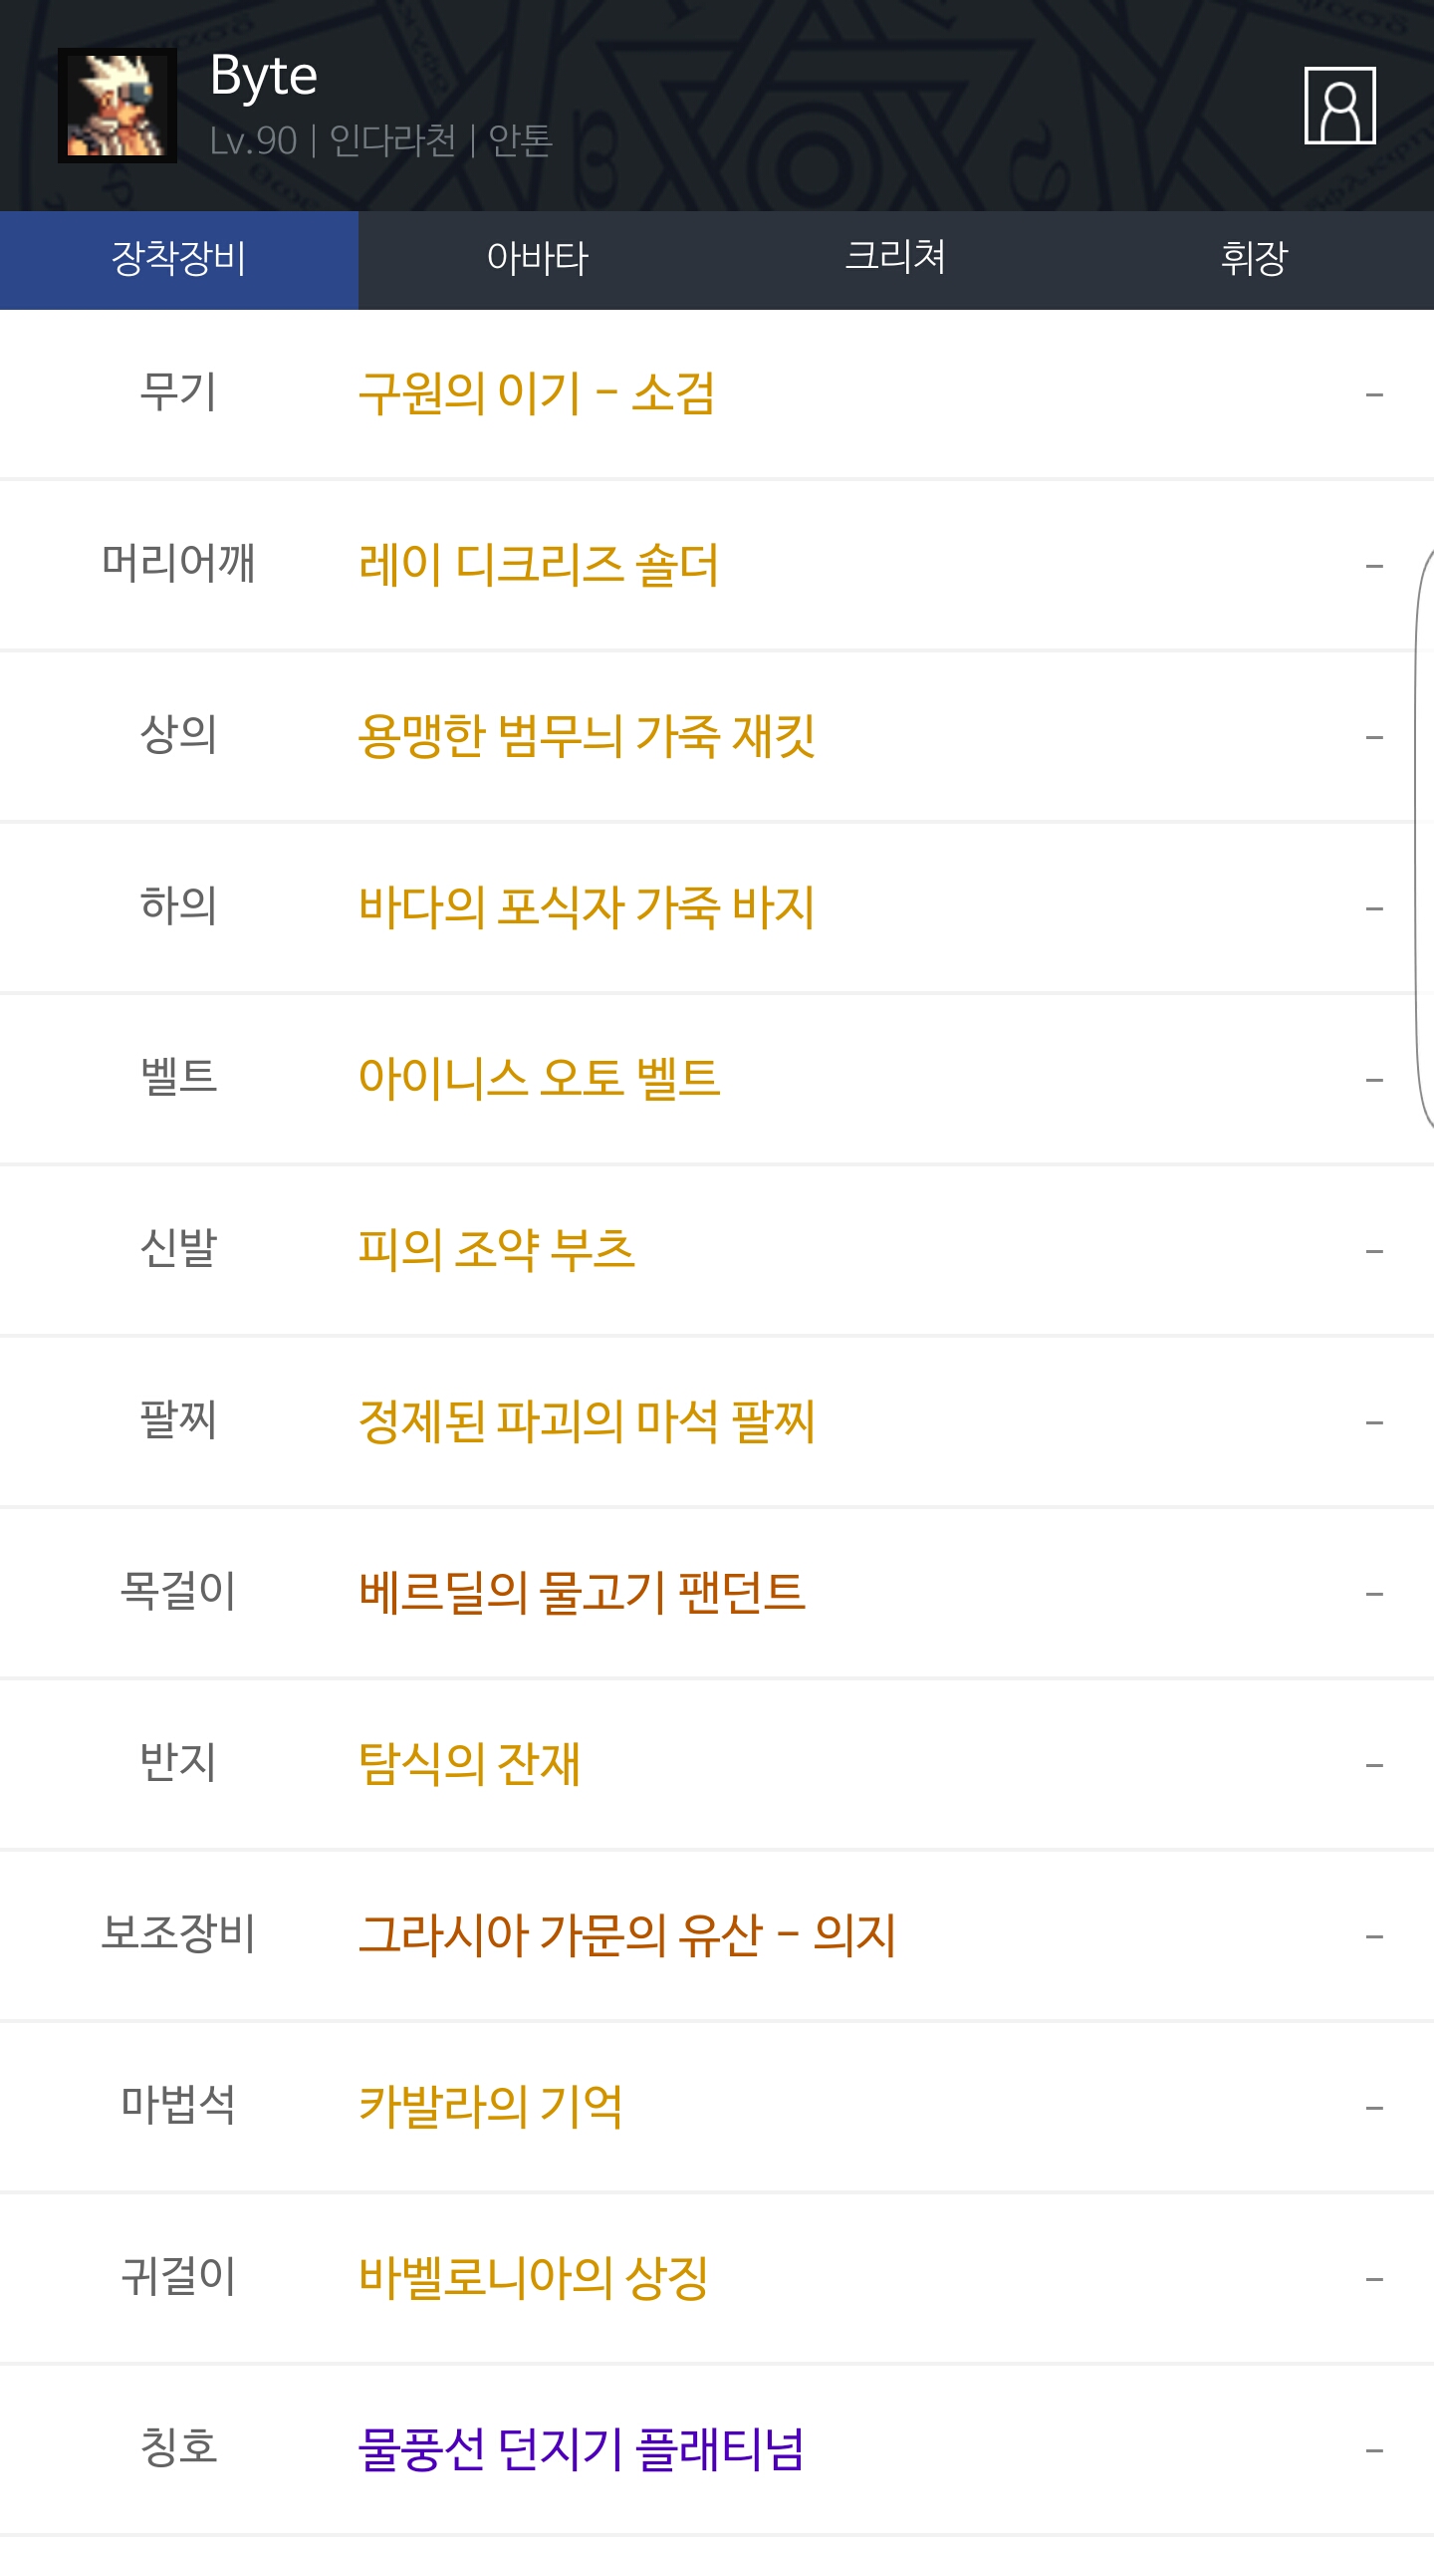Expand the 무기 row dash indicator
The width and height of the screenshot is (1434, 2550).
pyautogui.click(x=1374, y=394)
